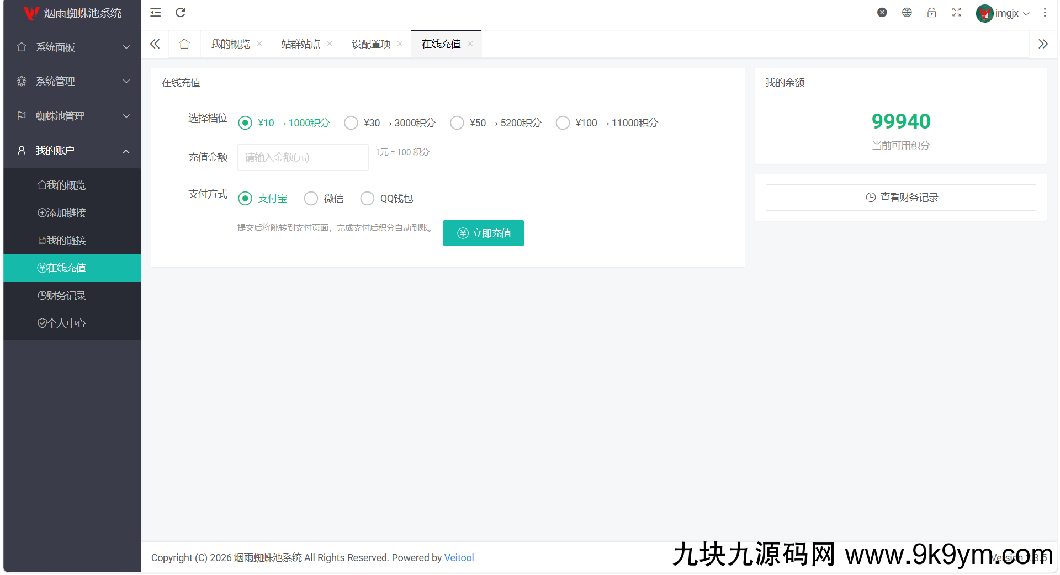Toggle fullscreen mode icon
This screenshot has width=1060, height=575.
click(957, 13)
